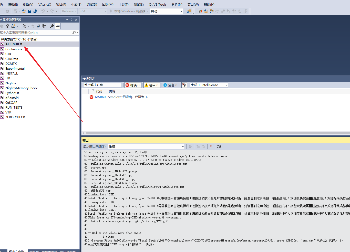Click the Home icon in Solution Explorer
350x252 pixels.
[x=7, y=26]
